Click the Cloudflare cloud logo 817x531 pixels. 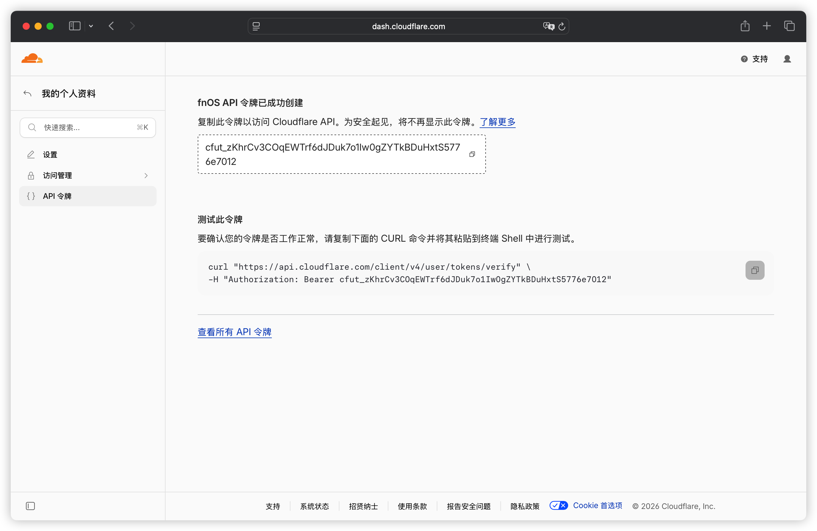(x=32, y=59)
